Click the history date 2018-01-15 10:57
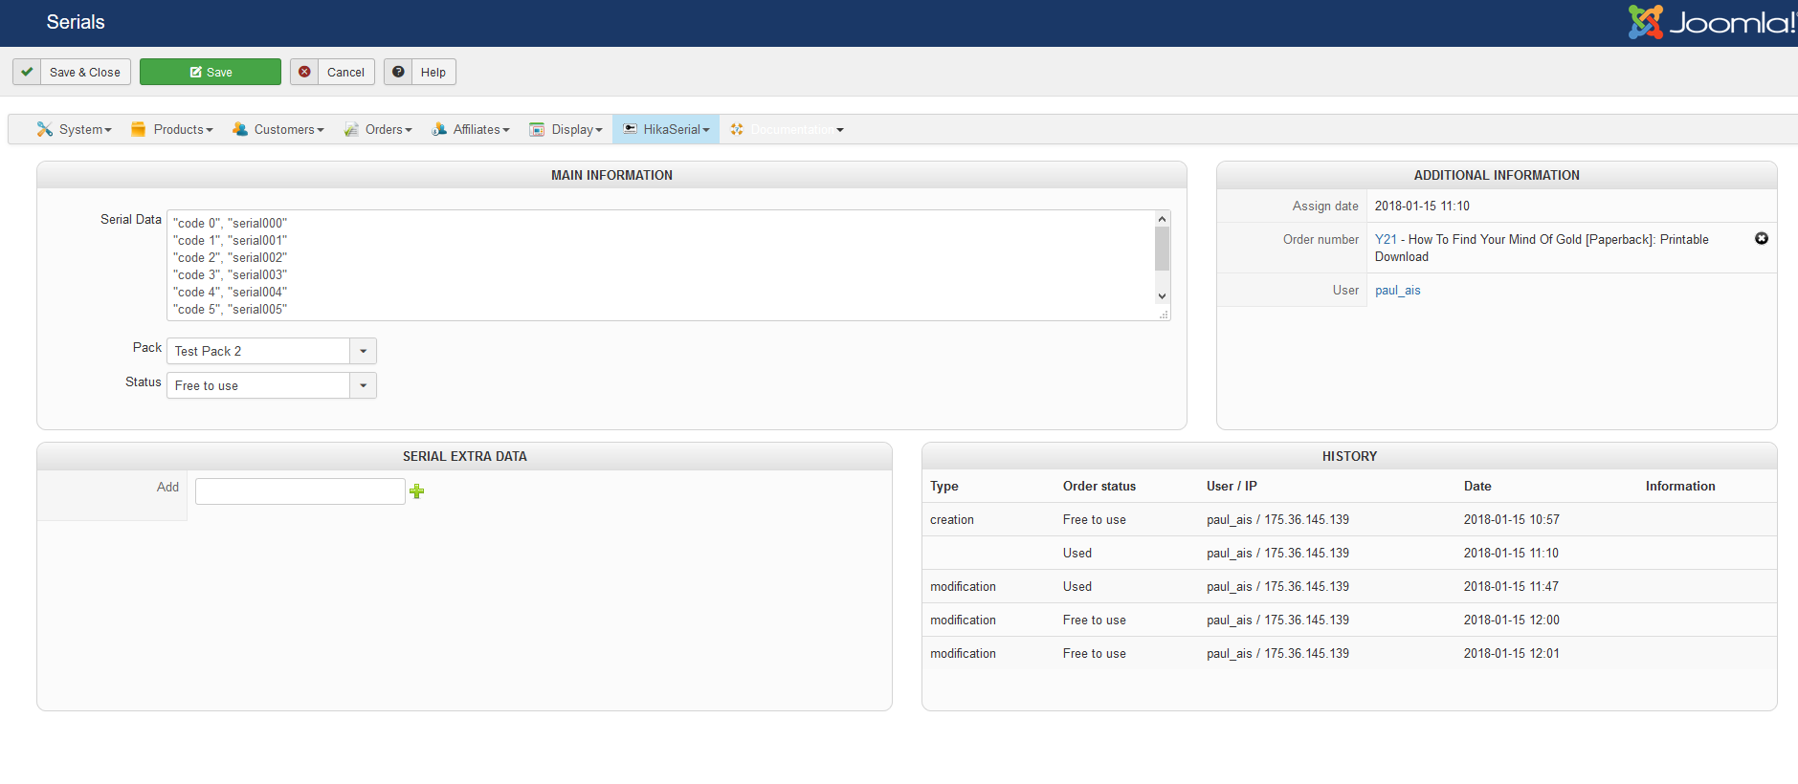Screen dimensions: 1798x784 pos(1512,519)
